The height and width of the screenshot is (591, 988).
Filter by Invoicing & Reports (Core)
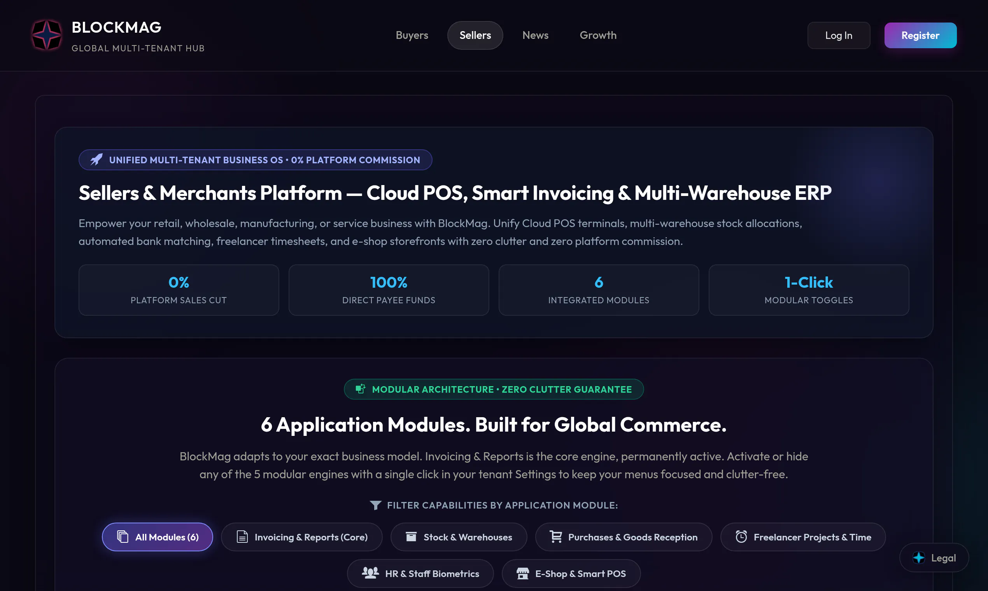[301, 537]
